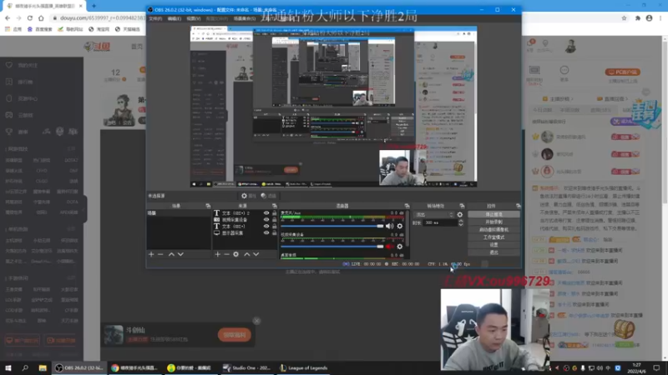Toggle visibility of 文本 (GDI+) 2 source

(x=266, y=213)
